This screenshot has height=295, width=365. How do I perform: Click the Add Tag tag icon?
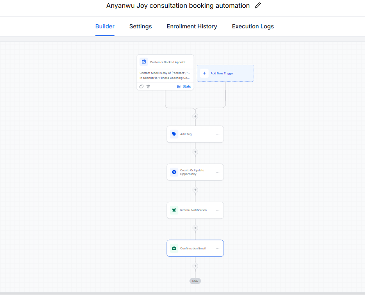tap(174, 134)
